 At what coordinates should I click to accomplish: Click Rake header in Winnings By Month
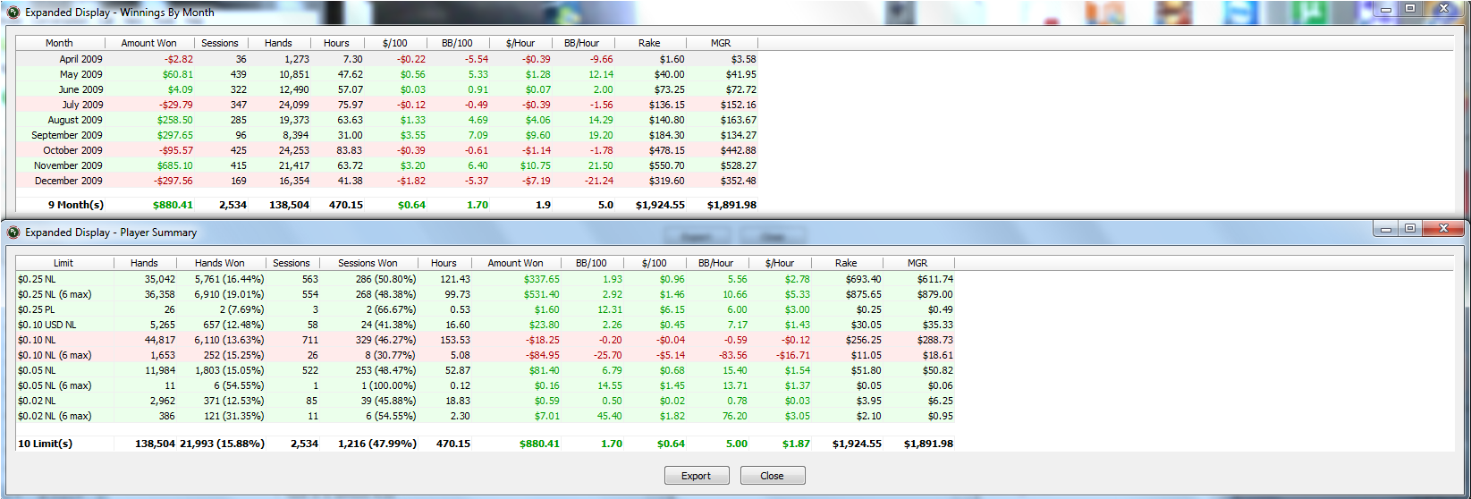(650, 43)
